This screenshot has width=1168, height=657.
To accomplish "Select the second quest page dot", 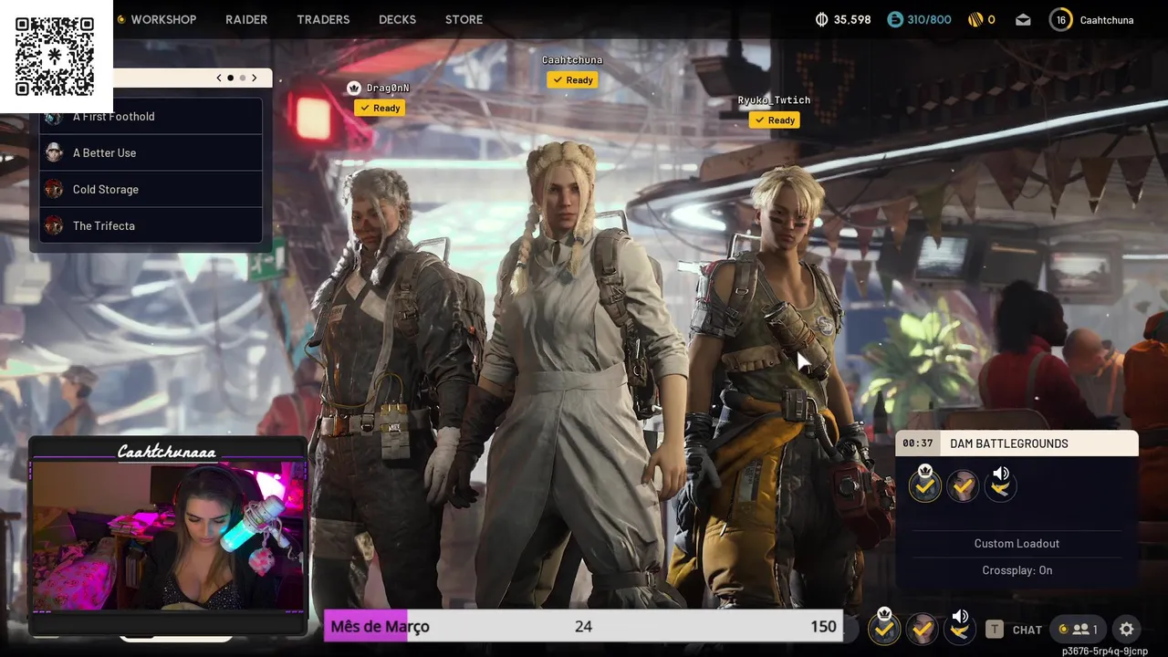I will (x=242, y=78).
